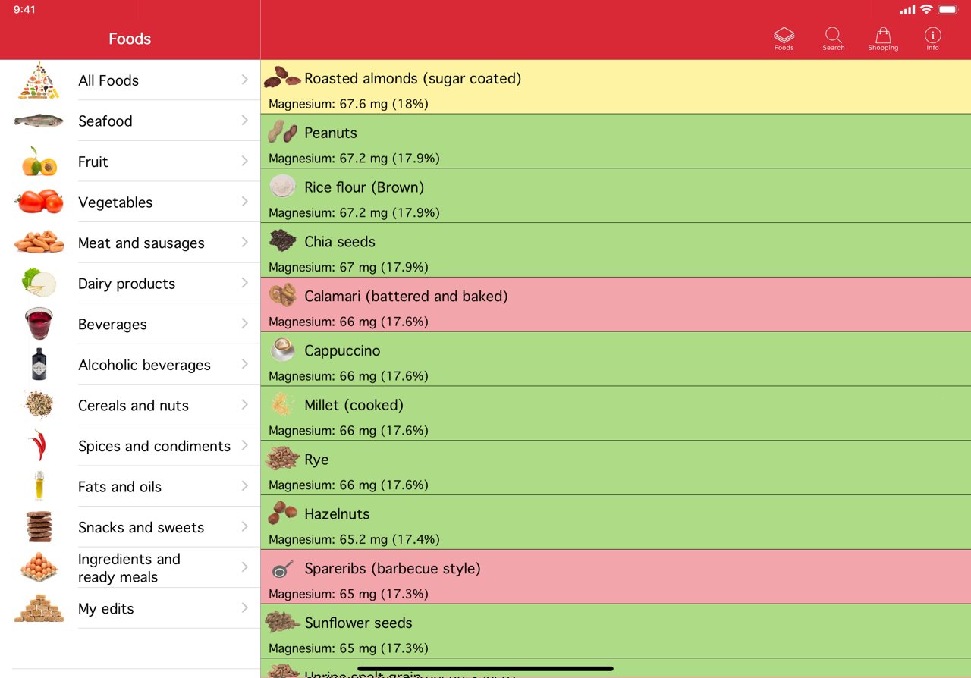Click the chili pepper icon for Spices
Image resolution: width=971 pixels, height=678 pixels.
39,446
